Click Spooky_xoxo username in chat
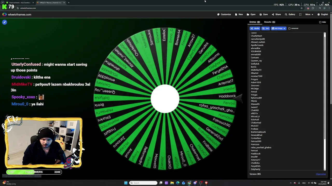This screenshot has width=332, height=186. (23, 97)
